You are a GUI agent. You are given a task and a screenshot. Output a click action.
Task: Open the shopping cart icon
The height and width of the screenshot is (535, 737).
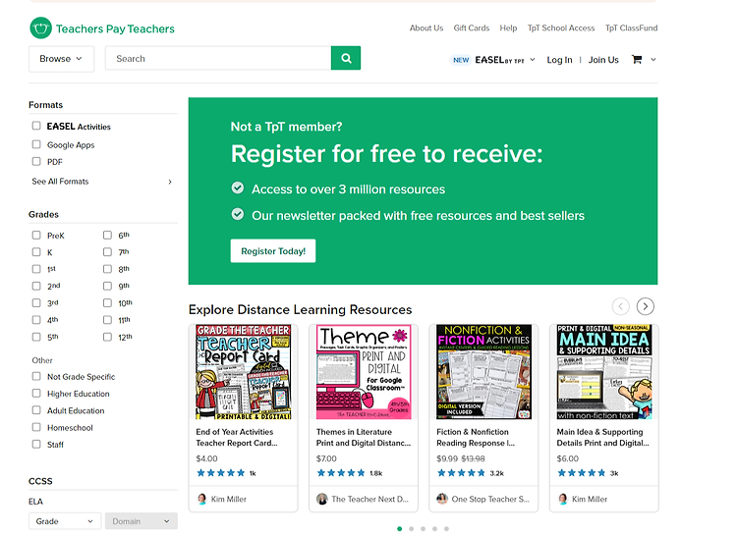tap(637, 59)
